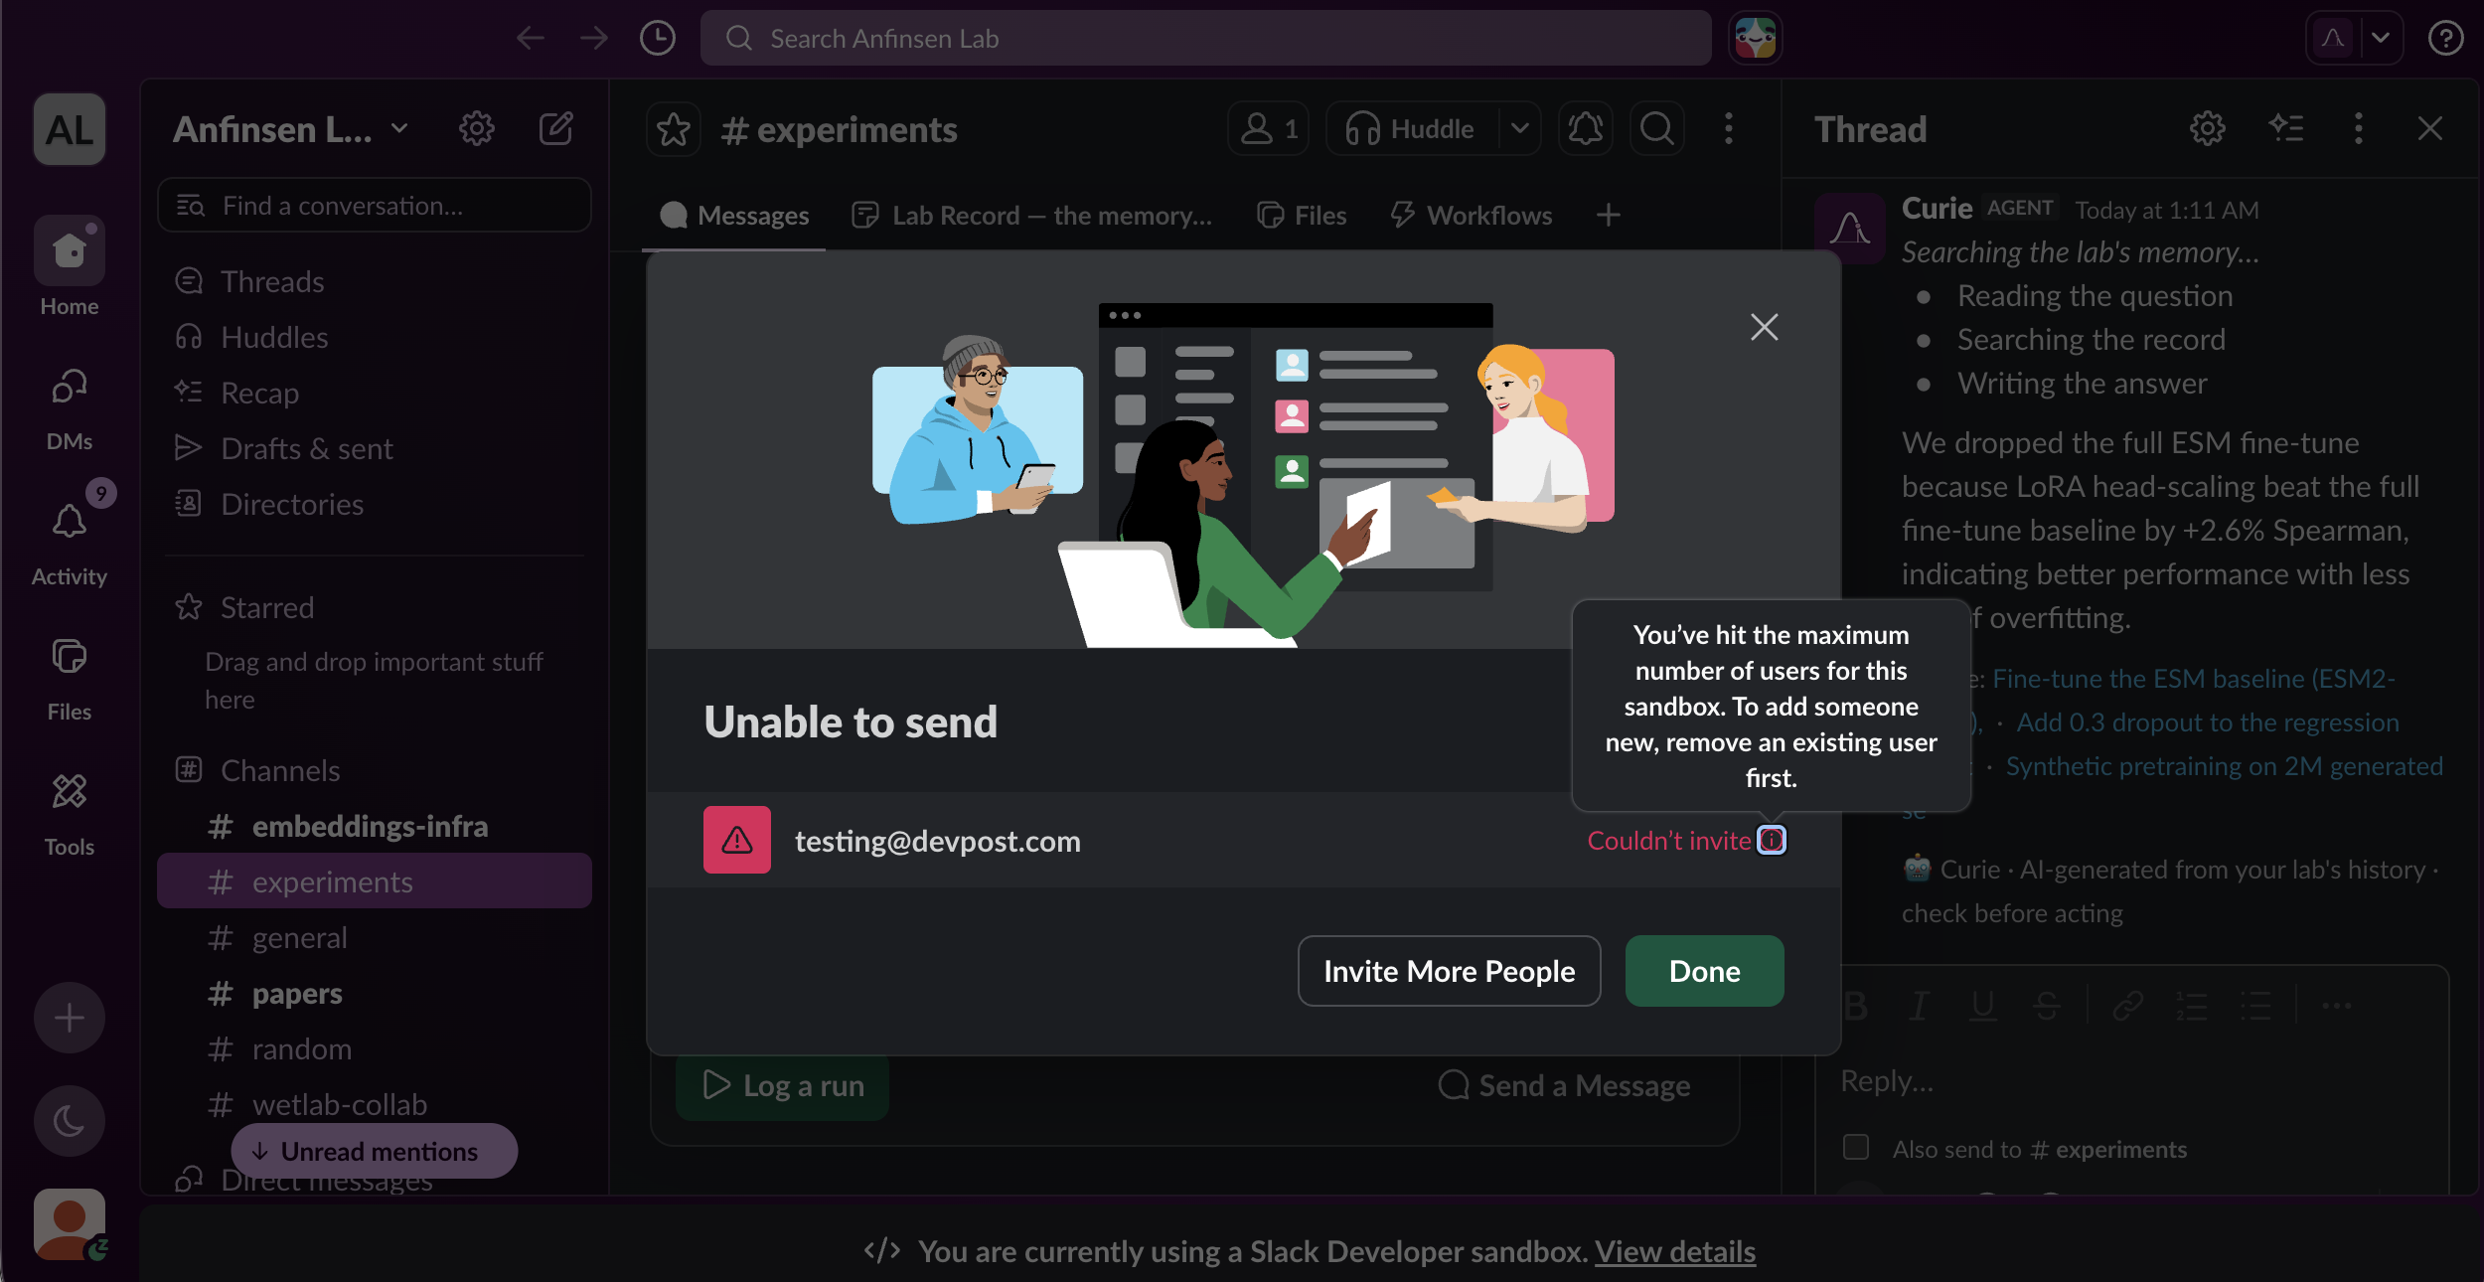Click the AL workspace switcher icon

[x=70, y=129]
